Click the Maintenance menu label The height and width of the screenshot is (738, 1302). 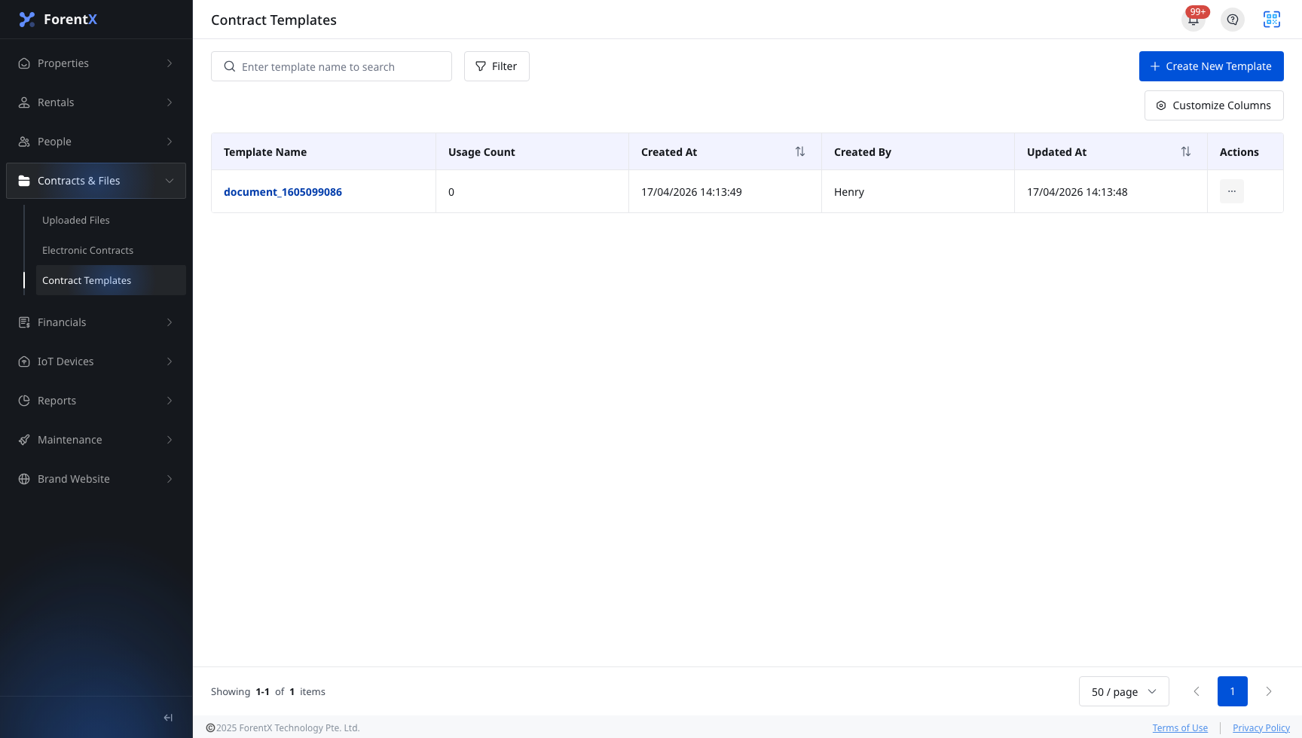coord(70,440)
